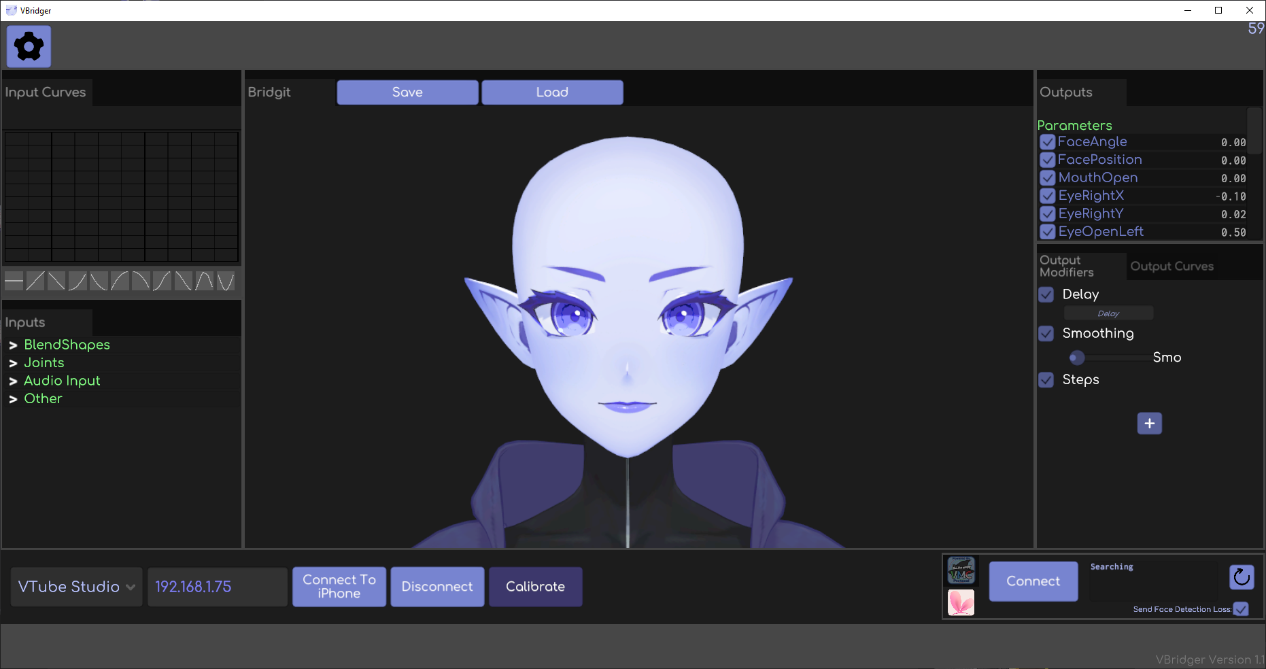The width and height of the screenshot is (1266, 669).
Task: Open the VTube Studio dropdown
Action: click(x=76, y=587)
